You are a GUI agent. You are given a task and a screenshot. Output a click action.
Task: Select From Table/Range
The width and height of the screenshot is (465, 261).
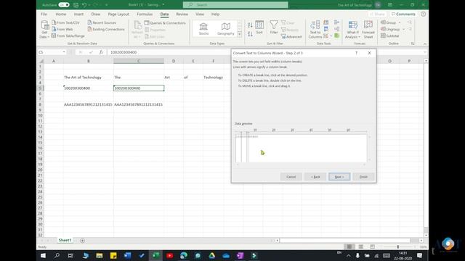tap(68, 36)
